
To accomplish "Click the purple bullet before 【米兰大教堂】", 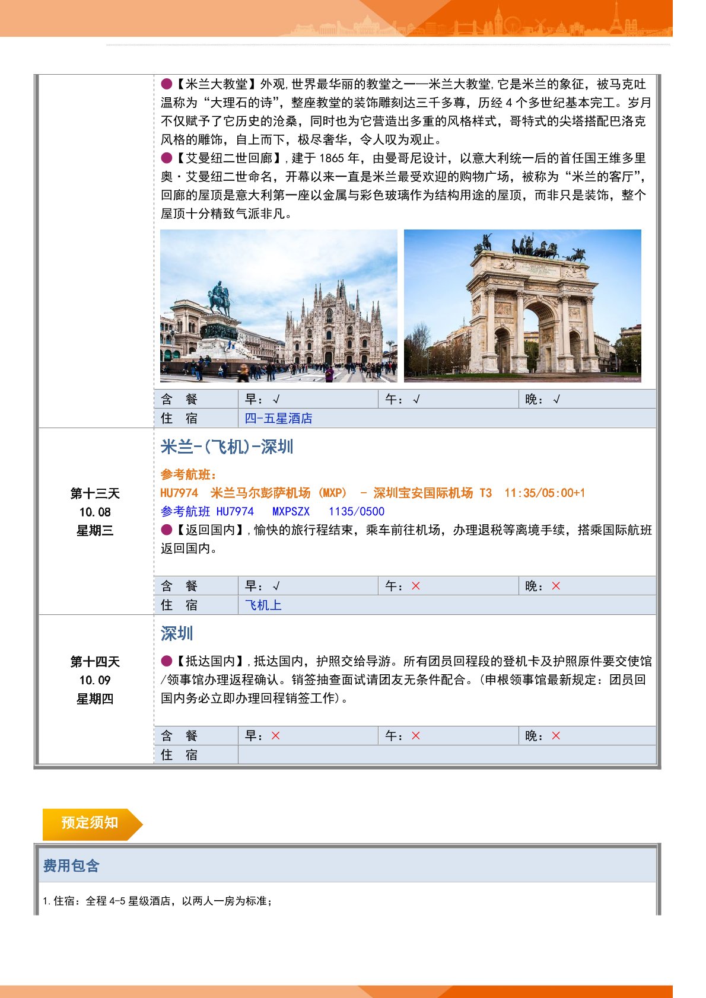I will coord(167,84).
